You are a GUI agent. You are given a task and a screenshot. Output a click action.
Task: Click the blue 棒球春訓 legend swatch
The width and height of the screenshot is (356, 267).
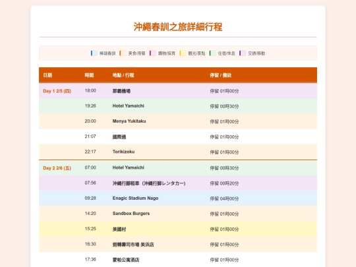click(94, 53)
